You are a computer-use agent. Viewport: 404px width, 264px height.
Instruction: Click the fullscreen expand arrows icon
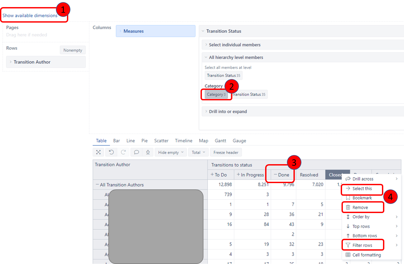pos(98,152)
